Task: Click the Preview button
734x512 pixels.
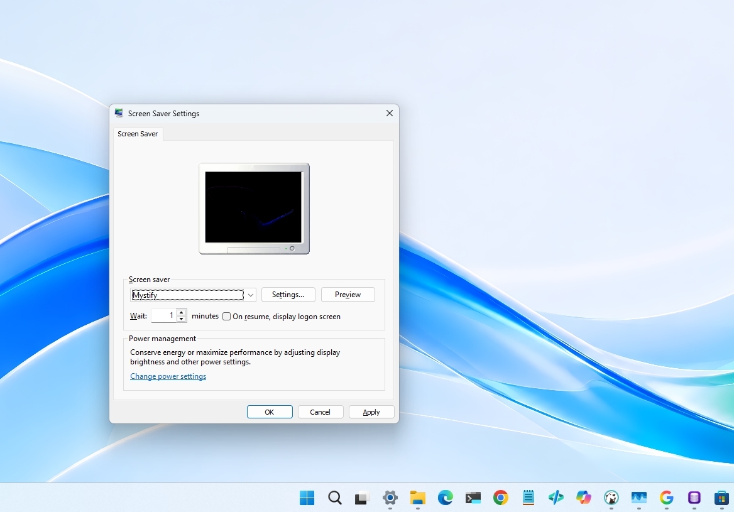Action: point(348,295)
